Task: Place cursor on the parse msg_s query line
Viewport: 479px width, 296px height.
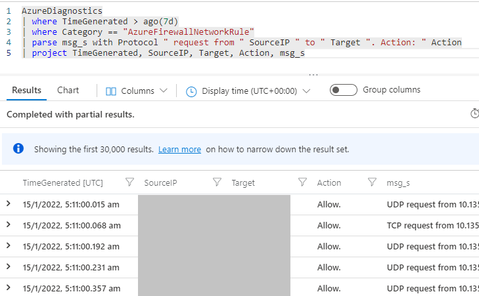Action: coord(197,42)
